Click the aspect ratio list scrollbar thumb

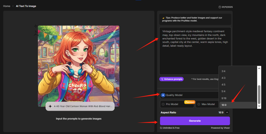tap(259, 94)
